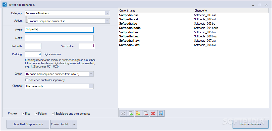Open the Category dropdown
Viewport: 272px width, 131px height.
(107, 13)
